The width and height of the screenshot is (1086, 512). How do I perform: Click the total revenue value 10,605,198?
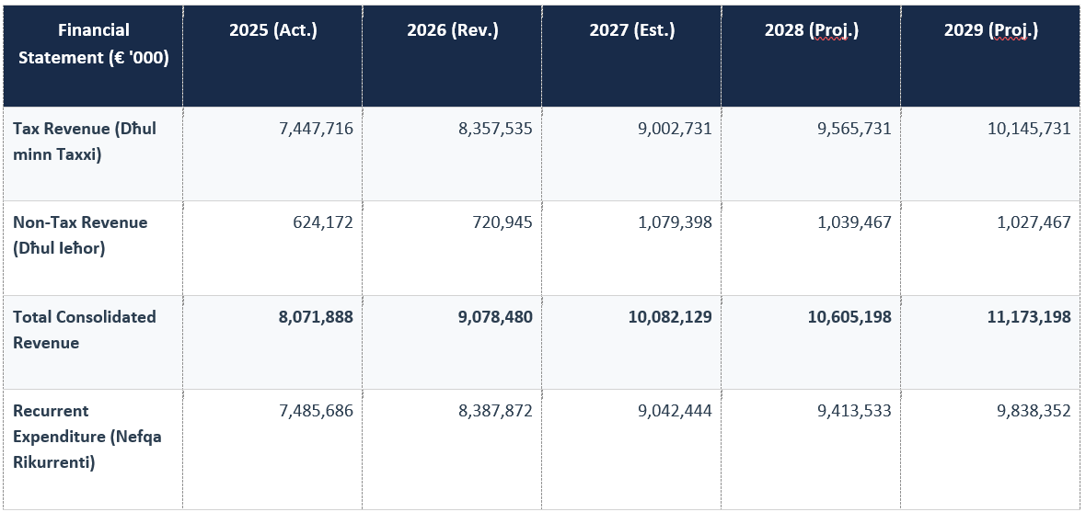point(849,317)
